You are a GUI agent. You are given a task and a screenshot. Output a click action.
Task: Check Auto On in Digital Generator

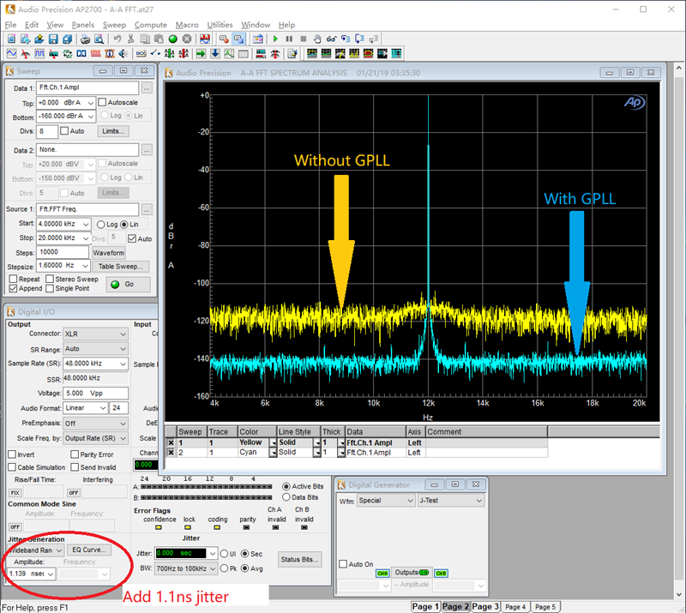(343, 563)
